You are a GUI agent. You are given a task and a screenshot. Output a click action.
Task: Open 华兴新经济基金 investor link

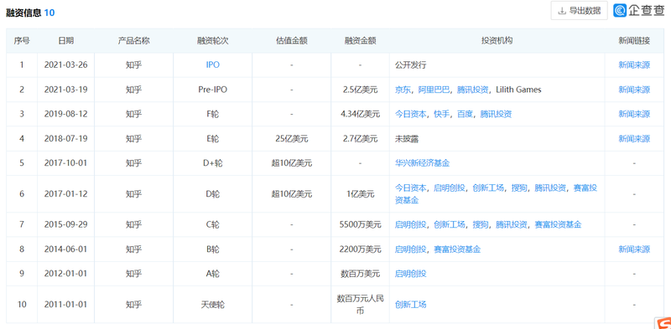coord(423,162)
